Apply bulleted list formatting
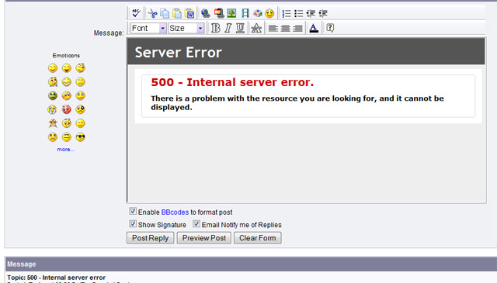497x283 pixels. [298, 13]
